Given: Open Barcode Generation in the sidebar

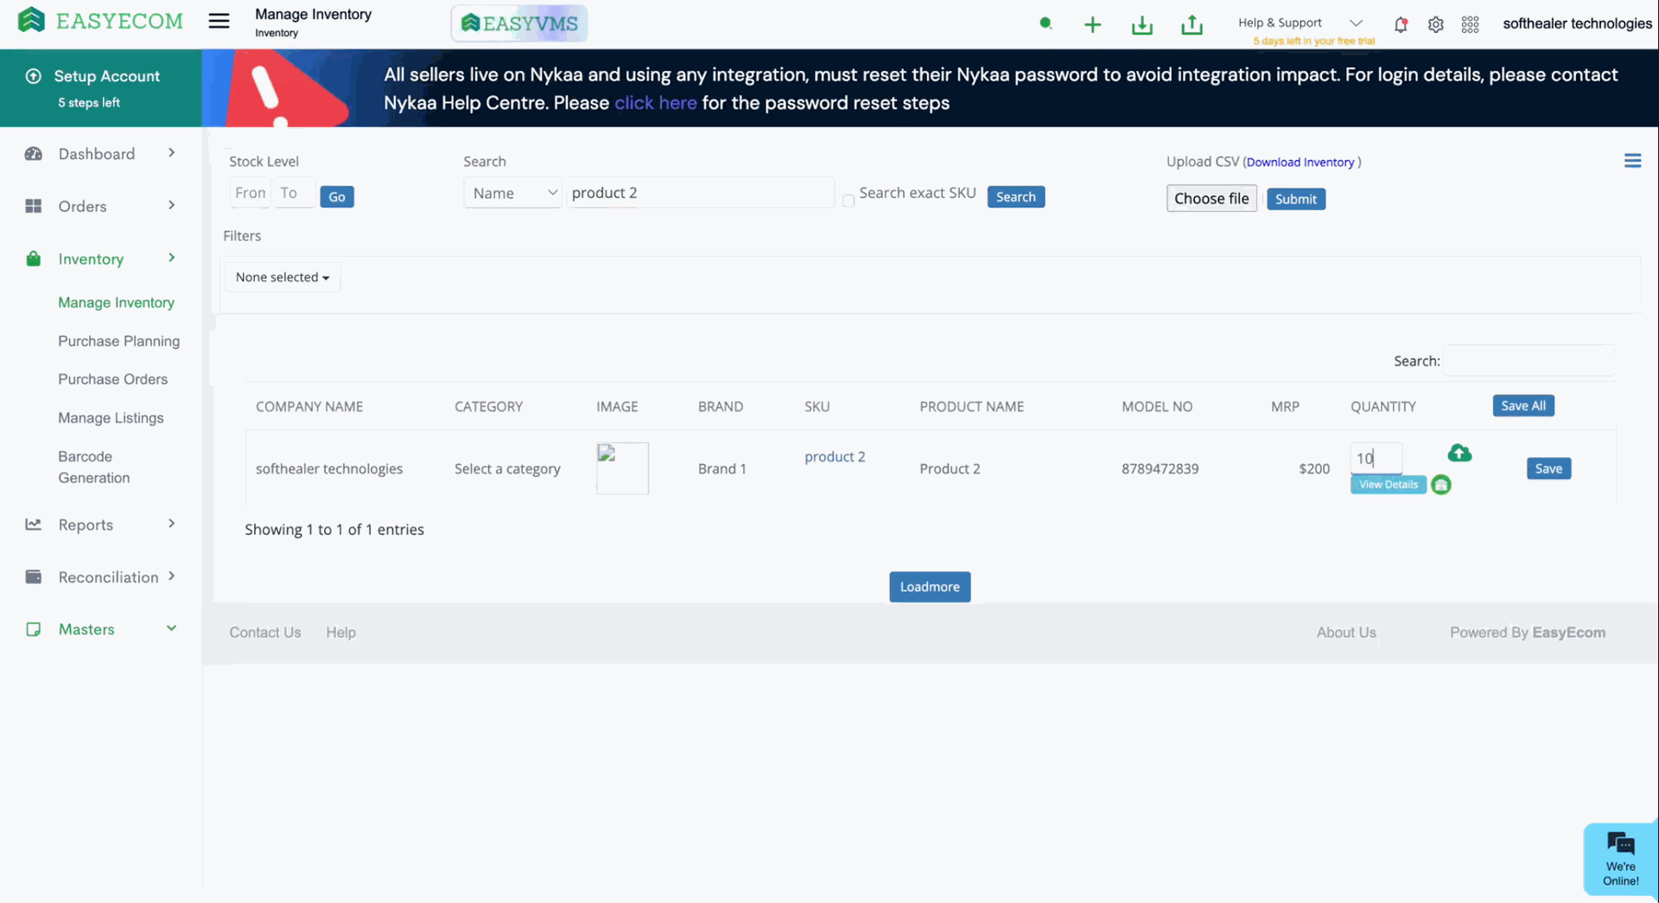Looking at the screenshot, I should (94, 467).
